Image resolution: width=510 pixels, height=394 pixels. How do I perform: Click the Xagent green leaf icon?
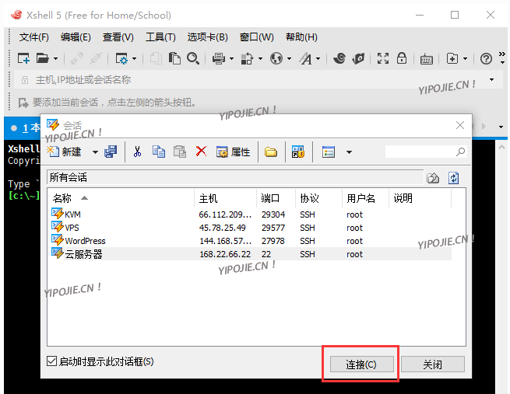(x=358, y=58)
